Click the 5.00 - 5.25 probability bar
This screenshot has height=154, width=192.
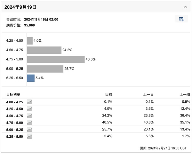[x=45, y=69]
